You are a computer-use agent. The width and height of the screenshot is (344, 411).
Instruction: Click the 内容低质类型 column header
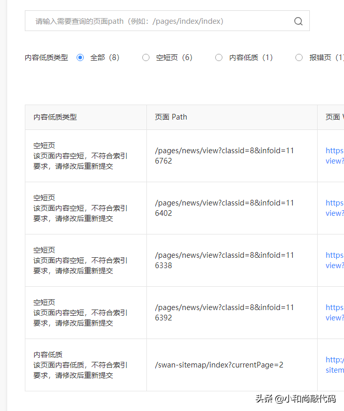click(x=55, y=117)
